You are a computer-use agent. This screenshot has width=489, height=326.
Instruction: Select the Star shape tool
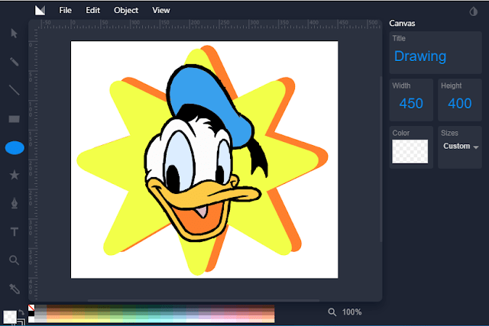coord(15,175)
